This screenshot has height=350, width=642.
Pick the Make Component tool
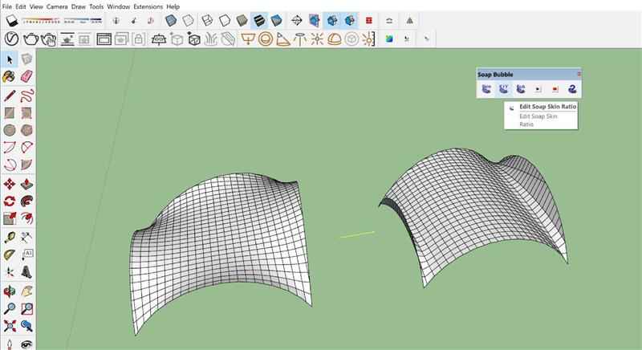pyautogui.click(x=26, y=59)
